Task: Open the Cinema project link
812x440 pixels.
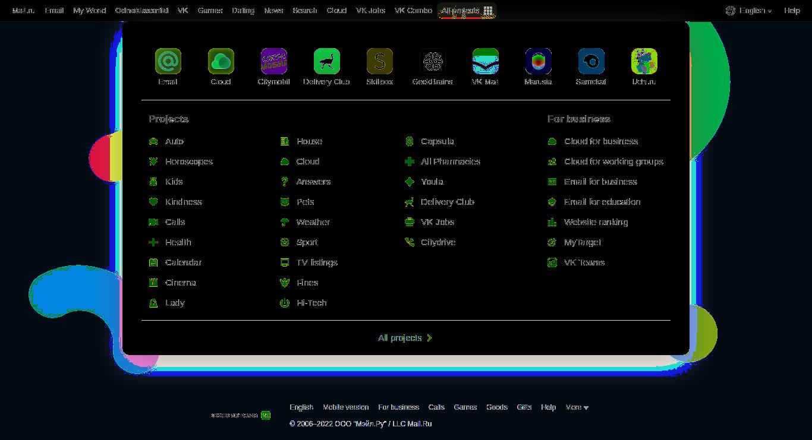Action: 181,283
